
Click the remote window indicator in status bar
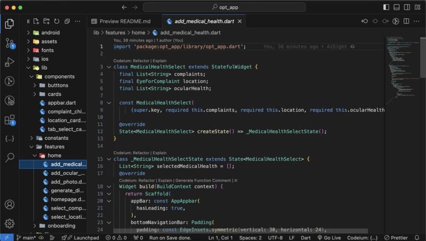coord(6,238)
